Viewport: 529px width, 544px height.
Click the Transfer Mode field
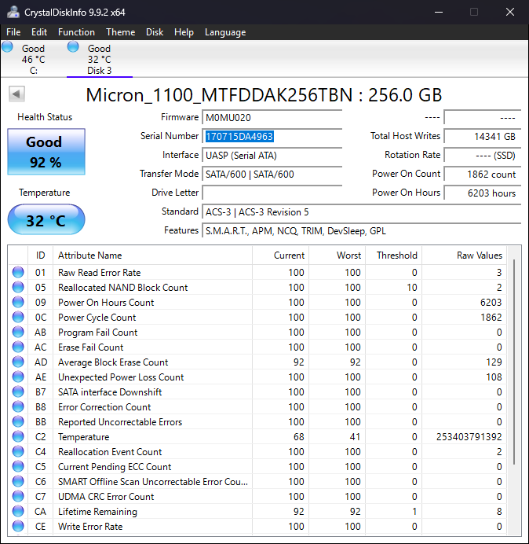pos(272,175)
